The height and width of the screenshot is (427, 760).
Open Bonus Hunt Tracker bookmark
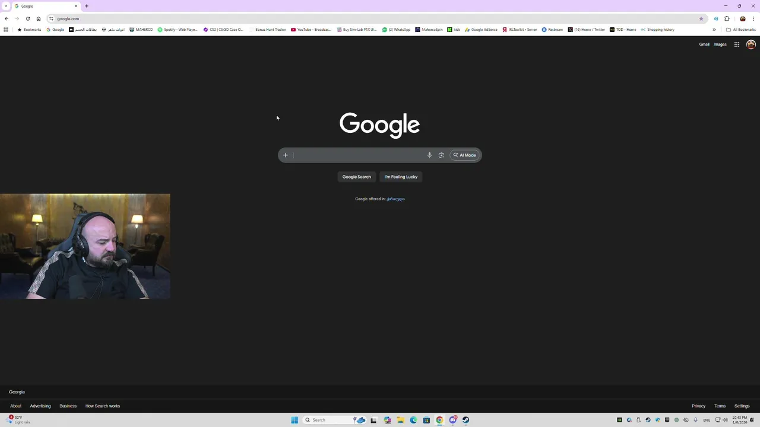268,30
